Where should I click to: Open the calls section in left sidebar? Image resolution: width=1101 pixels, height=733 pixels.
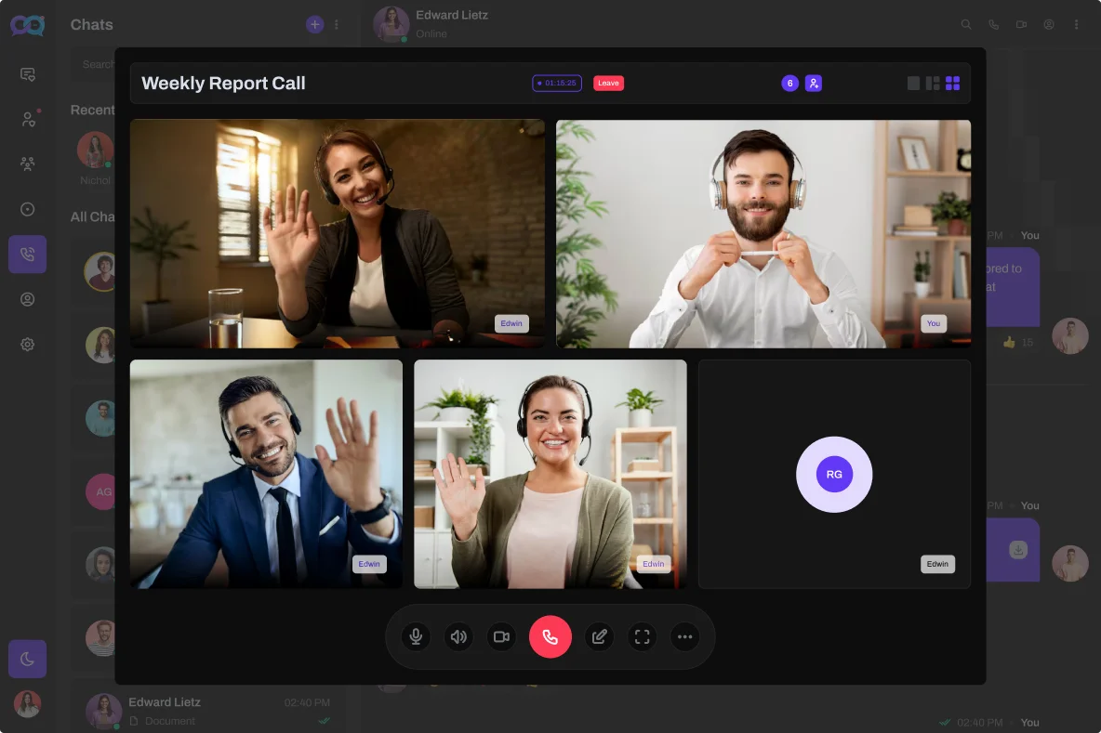click(27, 255)
